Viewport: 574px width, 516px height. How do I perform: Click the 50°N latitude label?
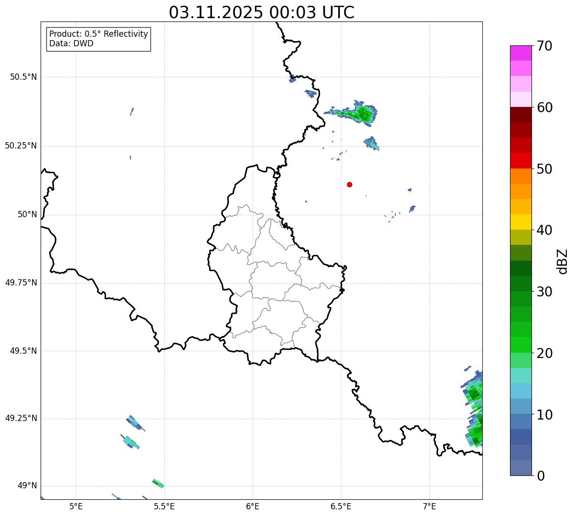tap(27, 214)
